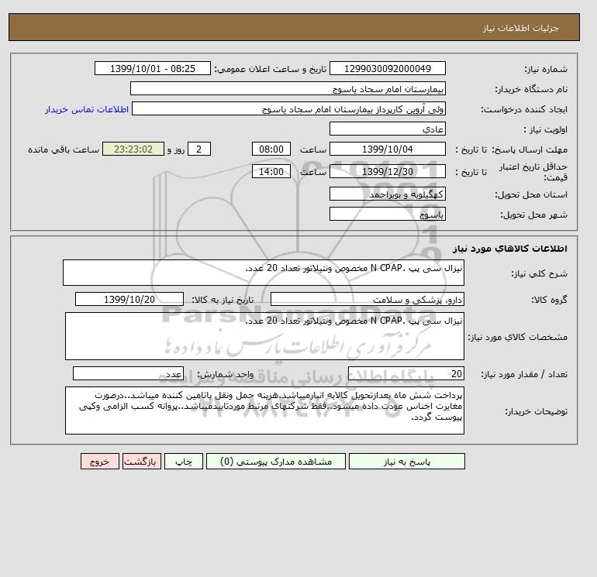Click the label شهر محل تحویل:
The width and height of the screenshot is (597, 577).
pos(533,215)
